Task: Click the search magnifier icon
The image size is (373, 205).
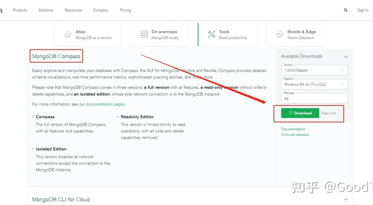Action: pyautogui.click(x=346, y=10)
